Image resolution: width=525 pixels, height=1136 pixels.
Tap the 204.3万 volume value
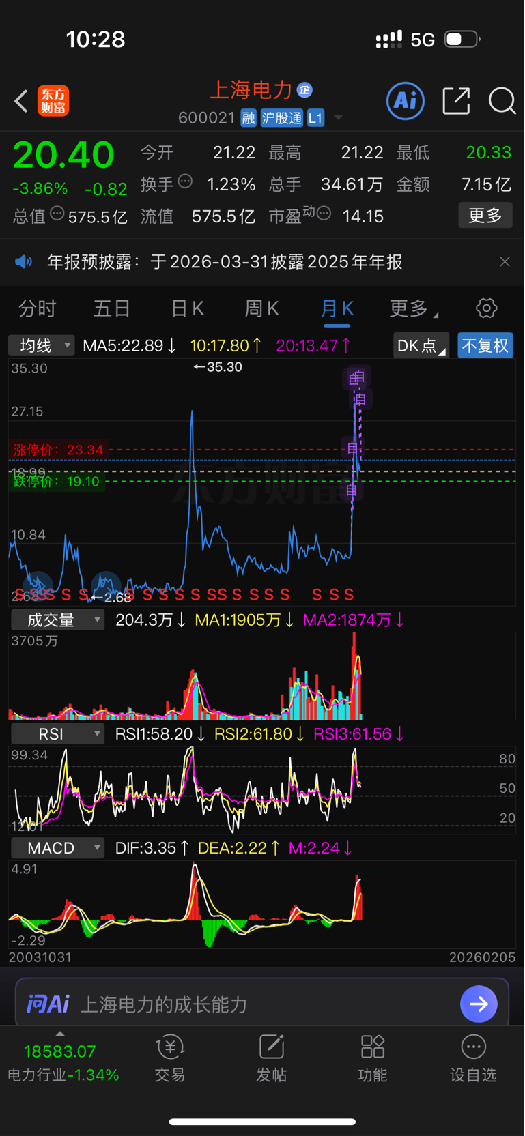[151, 620]
